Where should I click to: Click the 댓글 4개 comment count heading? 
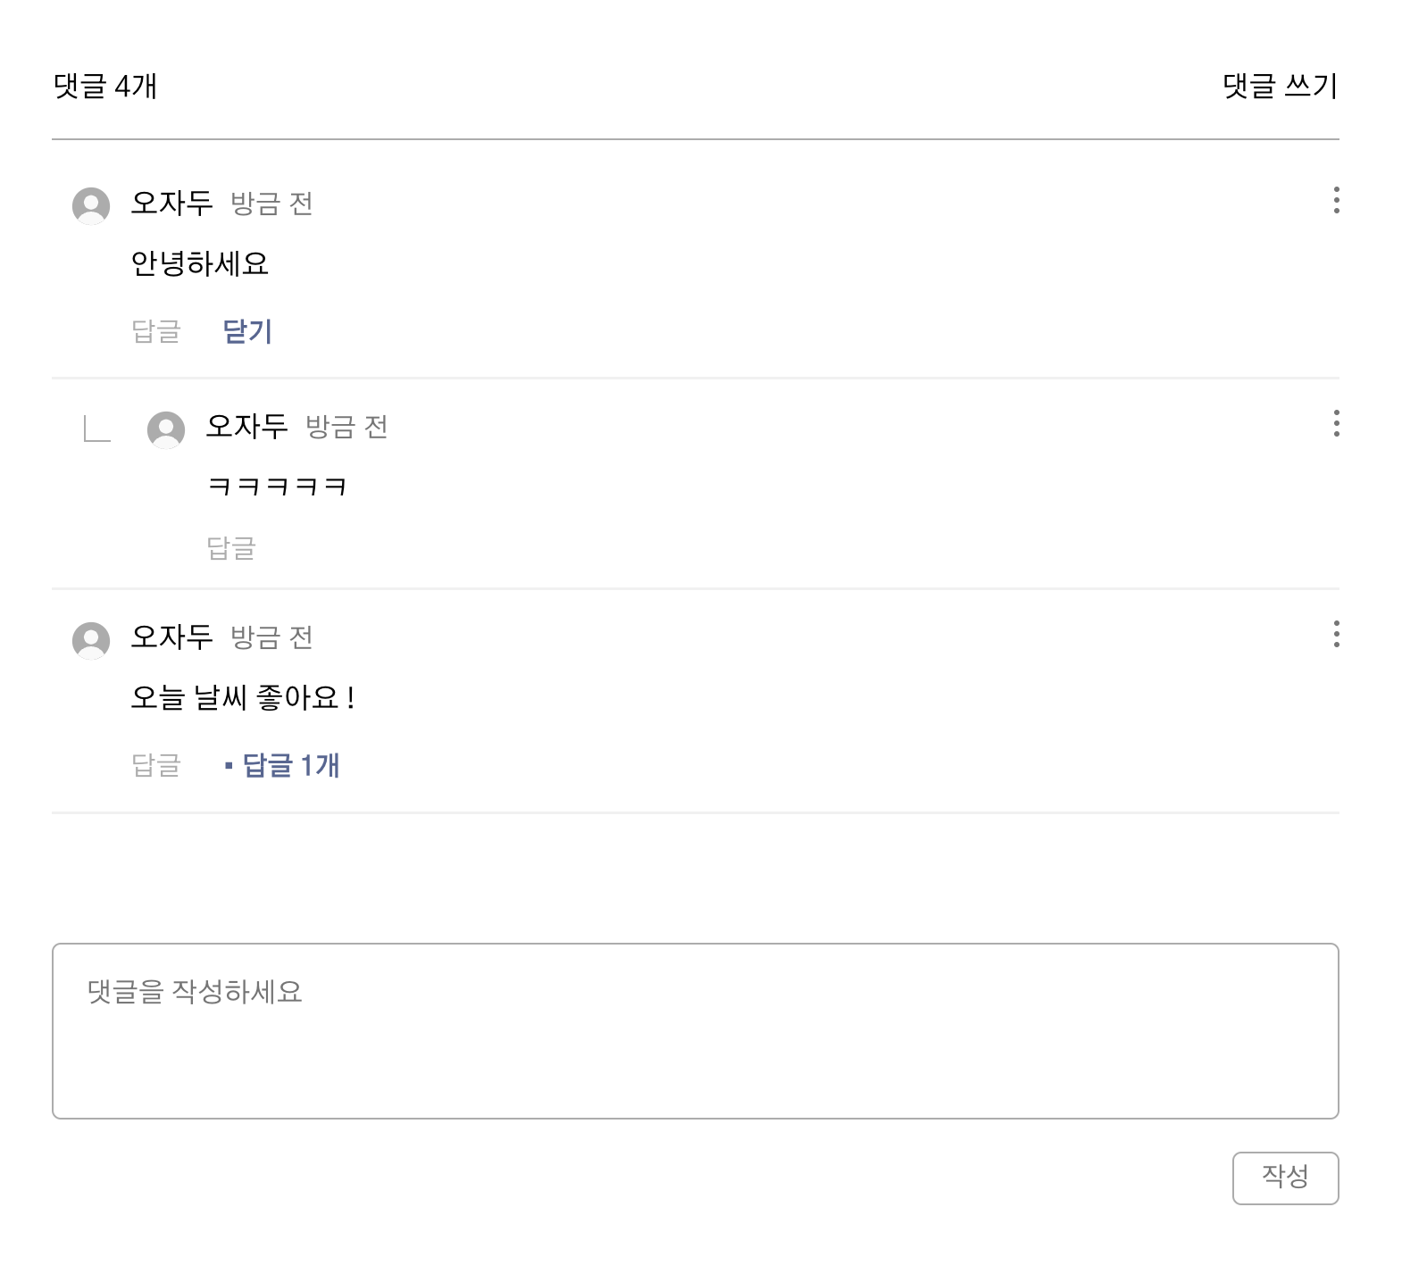105,86
